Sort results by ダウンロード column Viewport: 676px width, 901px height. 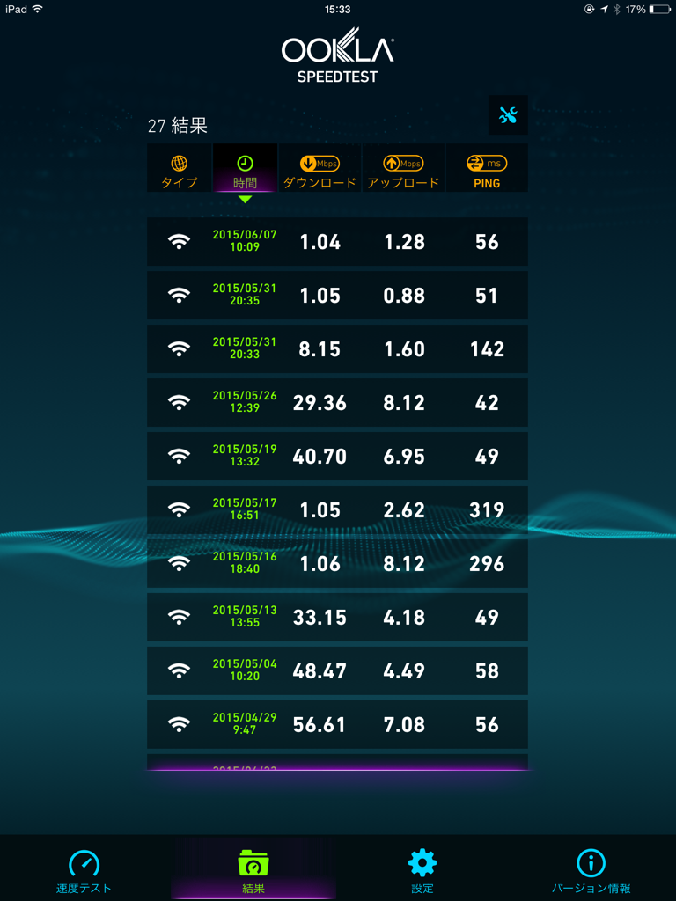(x=320, y=168)
